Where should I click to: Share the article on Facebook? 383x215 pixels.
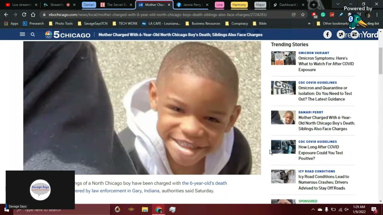pos(327,35)
